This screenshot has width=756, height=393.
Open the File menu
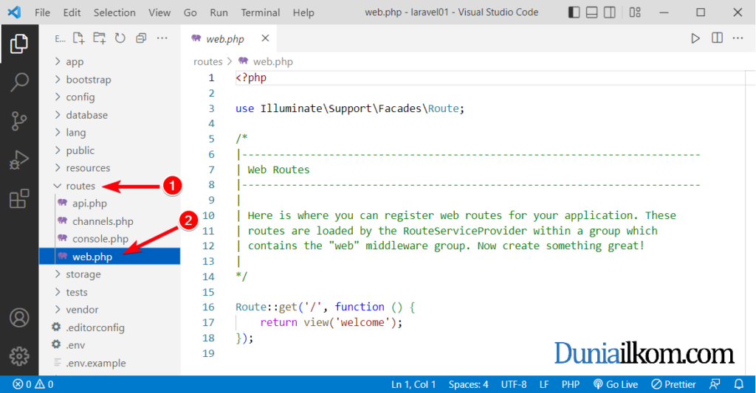(x=42, y=13)
